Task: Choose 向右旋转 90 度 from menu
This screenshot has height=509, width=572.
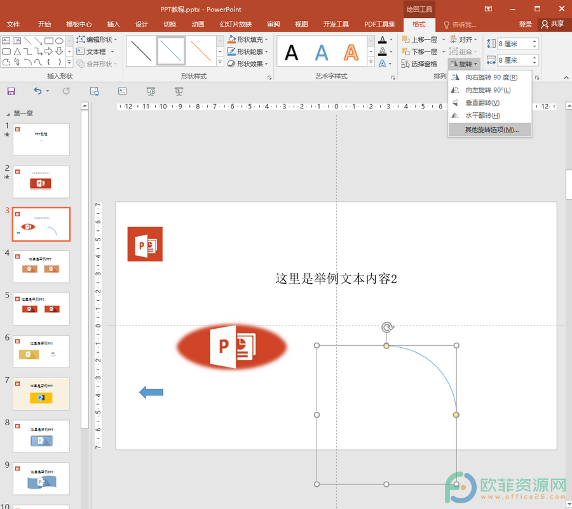Action: pos(489,77)
